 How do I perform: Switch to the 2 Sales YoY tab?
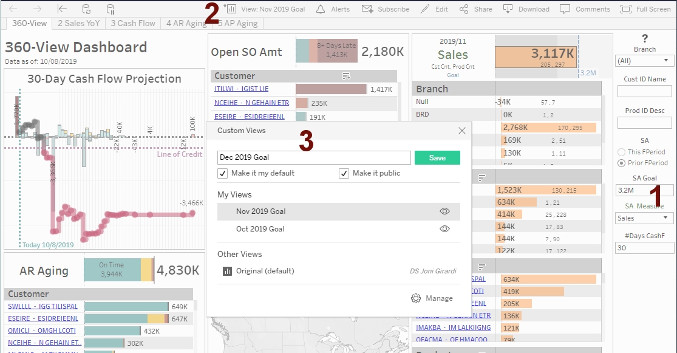(x=78, y=24)
